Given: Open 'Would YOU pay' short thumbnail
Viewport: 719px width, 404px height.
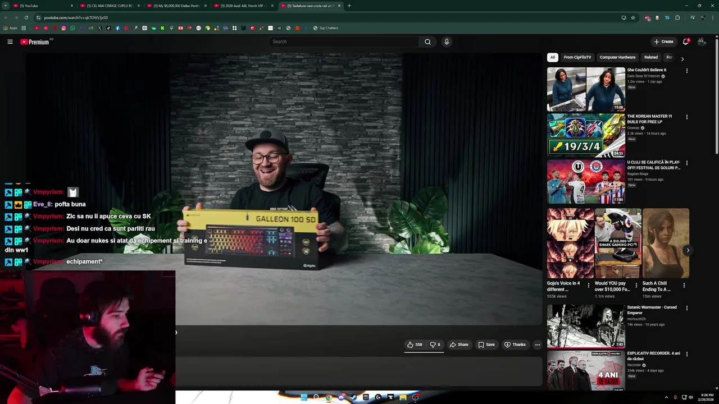Looking at the screenshot, I should click(x=618, y=243).
